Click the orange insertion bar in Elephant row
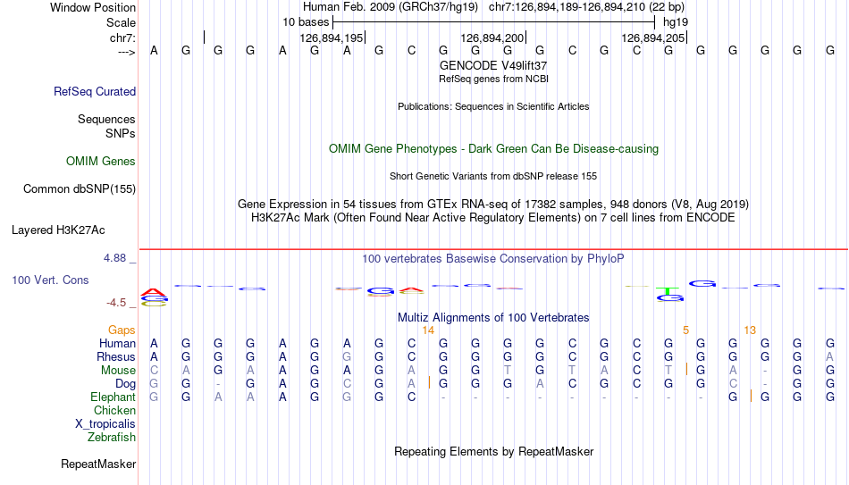This screenshot has width=849, height=485. click(x=751, y=396)
